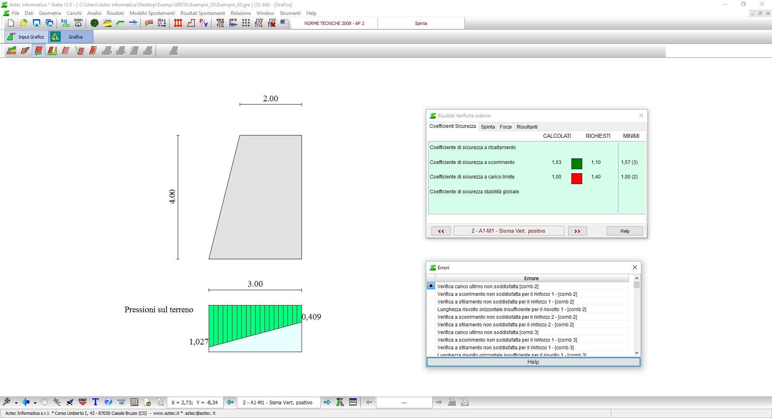This screenshot has height=418, width=772.
Task: Click the Word report icon
Action: click(x=285, y=23)
